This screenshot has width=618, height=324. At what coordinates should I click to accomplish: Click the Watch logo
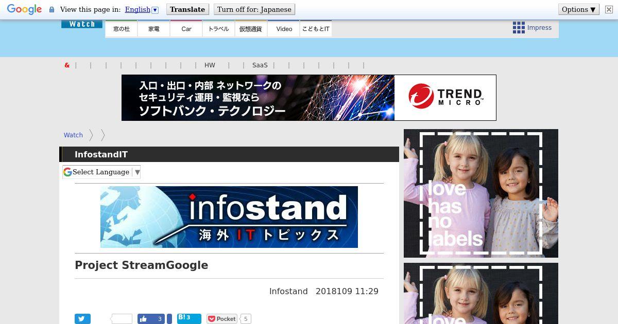(82, 24)
